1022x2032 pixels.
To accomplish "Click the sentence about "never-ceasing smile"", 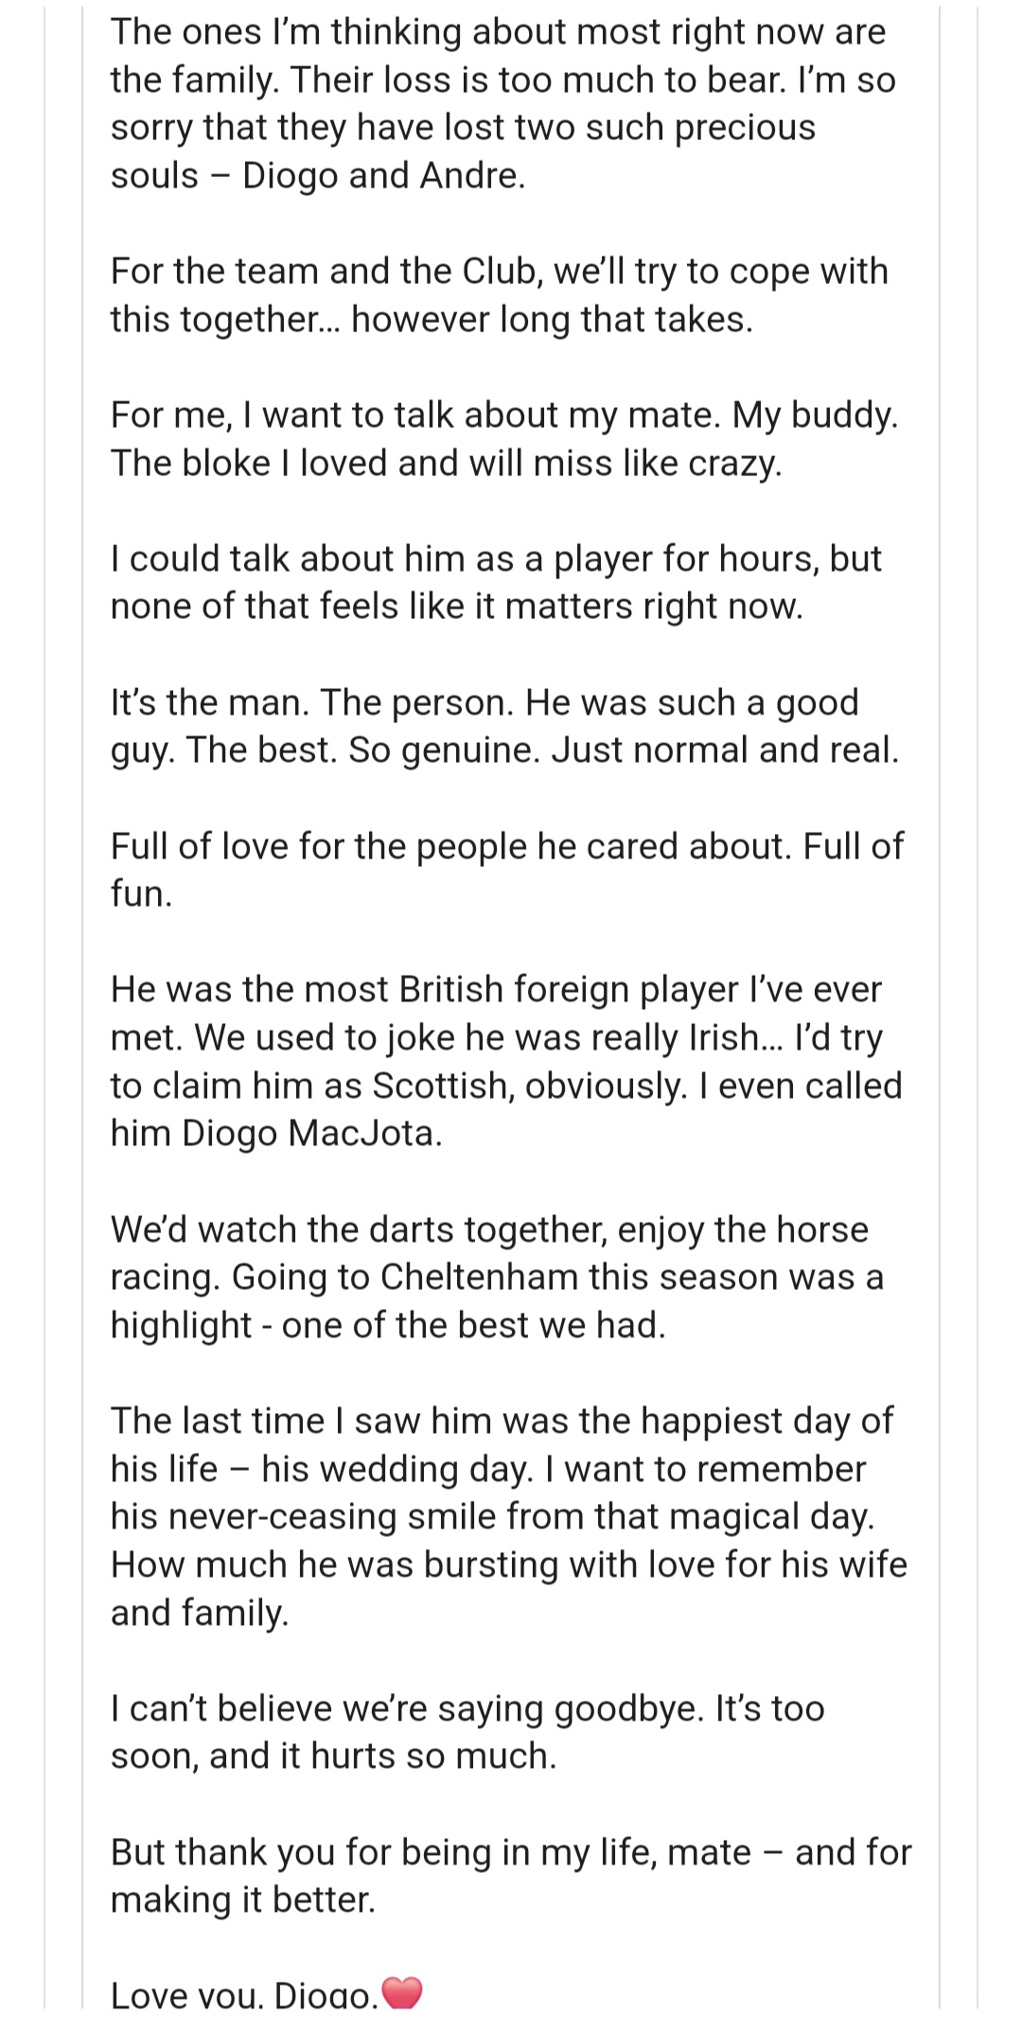I will click(492, 1517).
